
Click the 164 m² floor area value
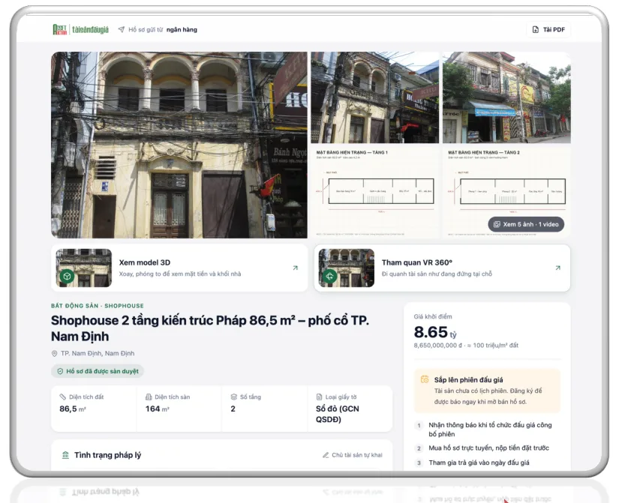pos(158,409)
